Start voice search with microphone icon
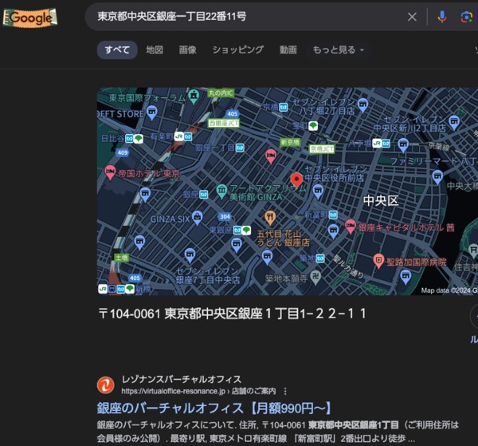The image size is (478, 446). tap(441, 17)
